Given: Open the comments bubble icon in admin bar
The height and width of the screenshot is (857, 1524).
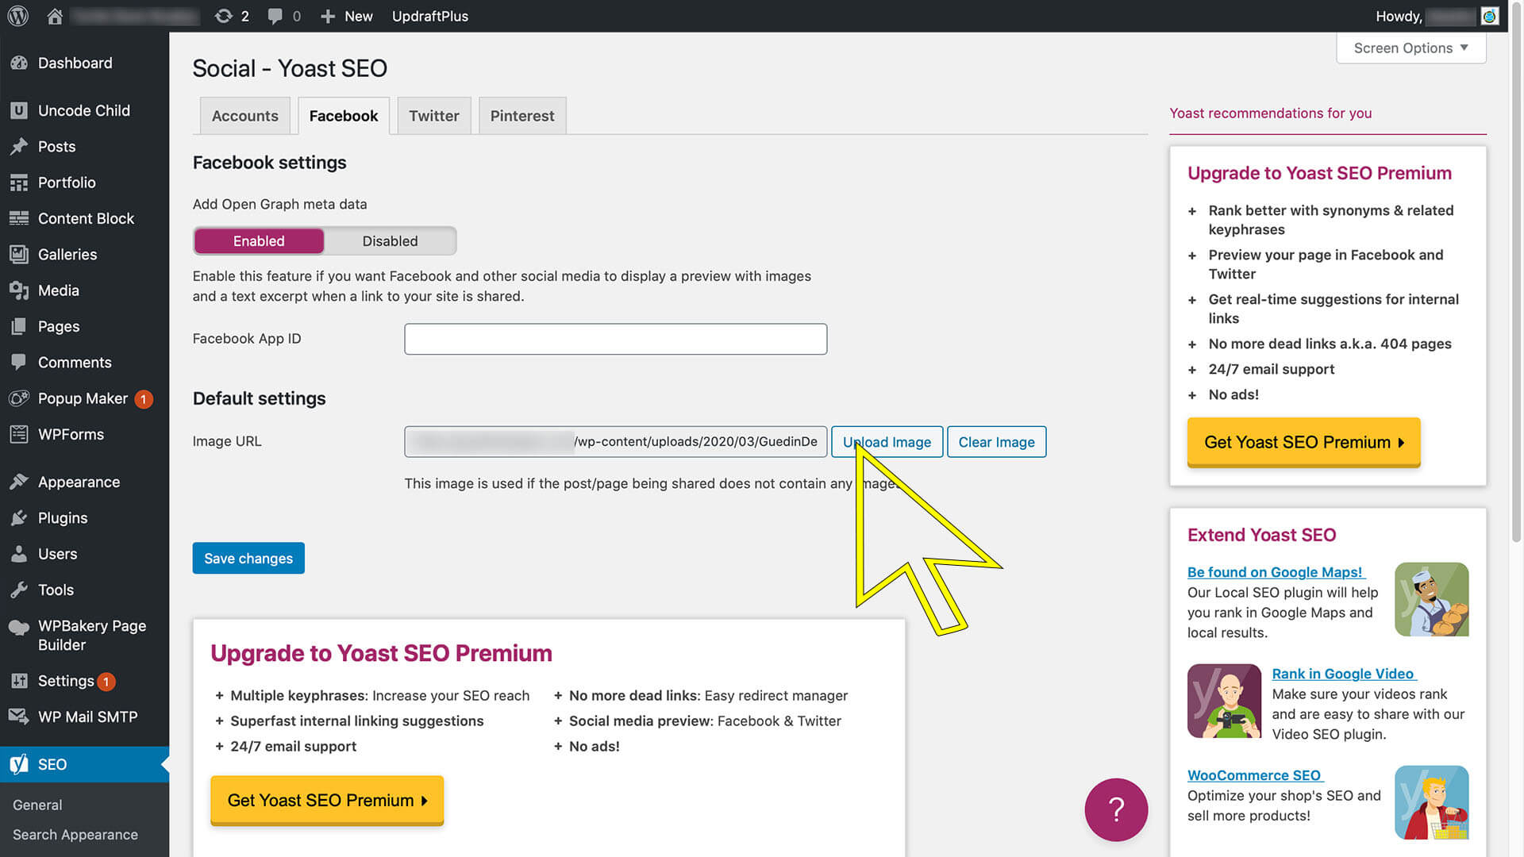Looking at the screenshot, I should (x=275, y=16).
